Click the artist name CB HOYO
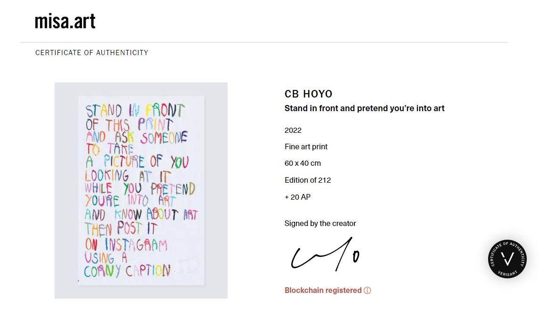The image size is (539, 316). 309,94
